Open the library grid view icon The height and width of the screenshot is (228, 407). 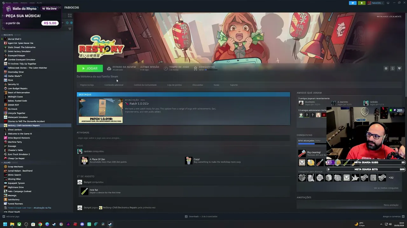click(70, 15)
